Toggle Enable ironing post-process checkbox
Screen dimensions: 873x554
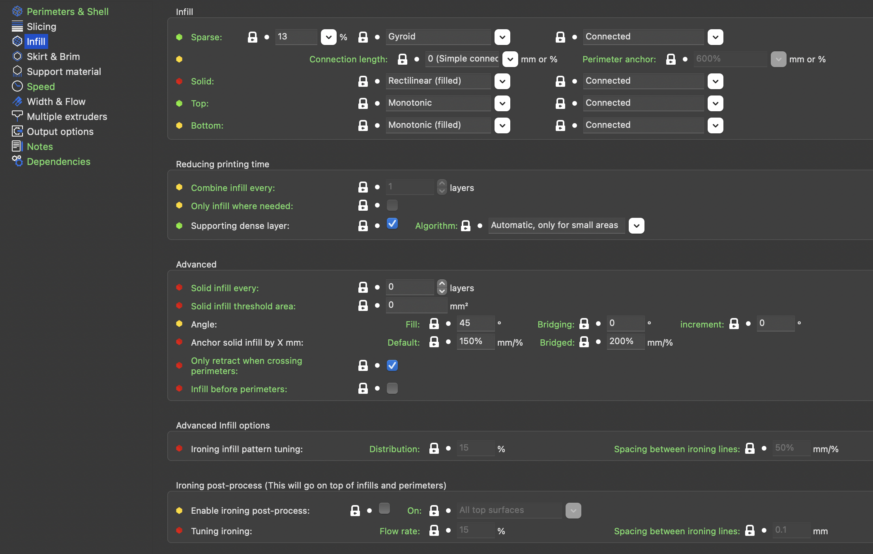tap(384, 508)
